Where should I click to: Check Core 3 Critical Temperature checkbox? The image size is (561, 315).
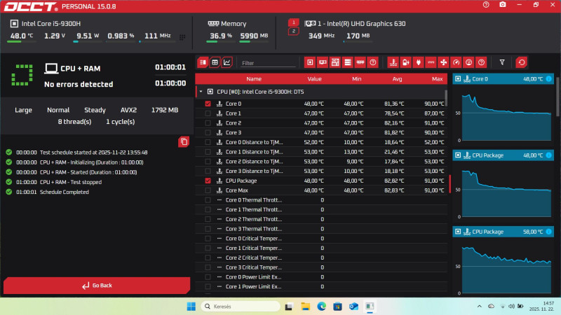[x=208, y=267]
